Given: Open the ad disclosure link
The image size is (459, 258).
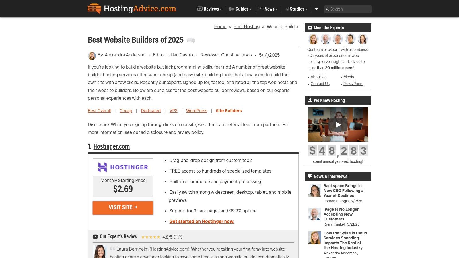Looking at the screenshot, I should pos(154,132).
